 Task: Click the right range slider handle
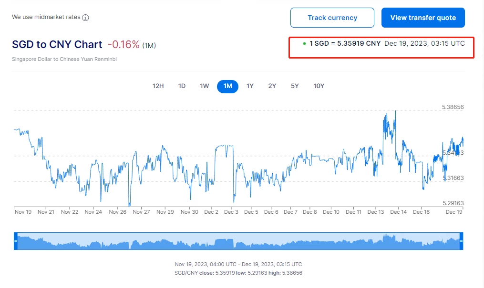point(461,241)
